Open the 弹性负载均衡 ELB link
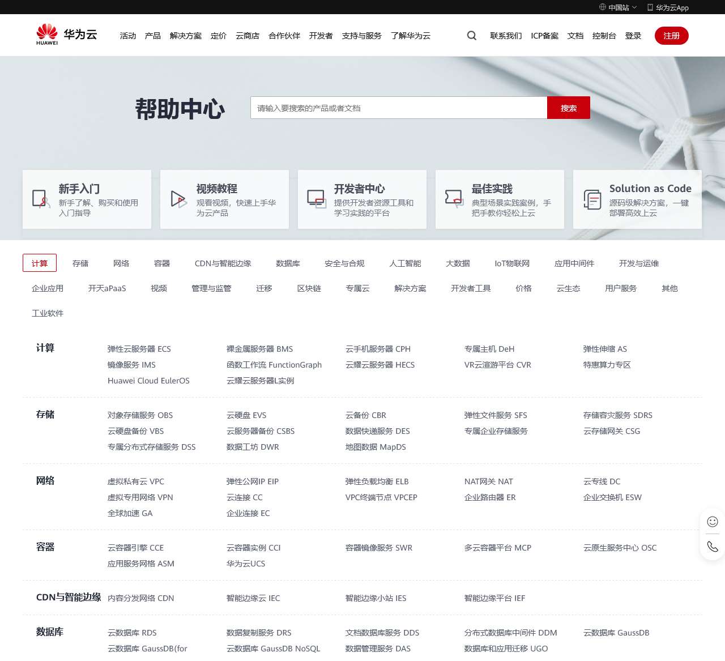Image resolution: width=725 pixels, height=661 pixels. click(x=377, y=481)
